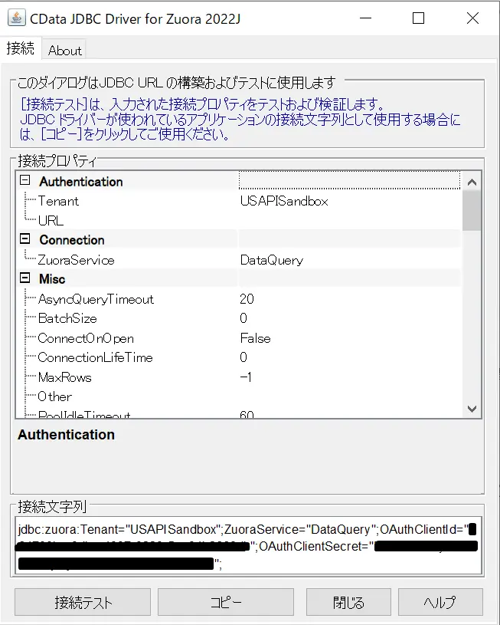
Task: Select the ConnectOnOpen value False
Action: (255, 338)
